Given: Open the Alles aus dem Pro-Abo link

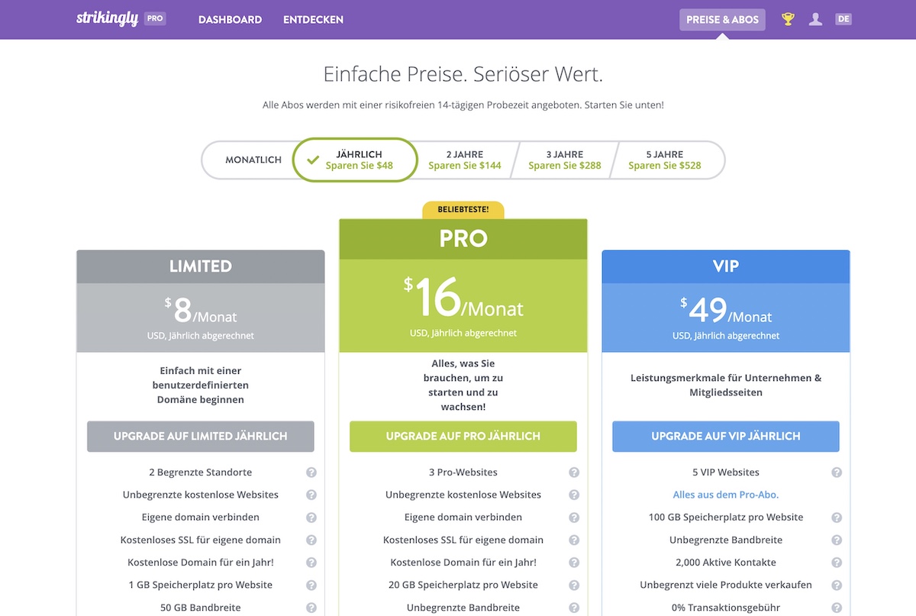Looking at the screenshot, I should coord(726,495).
